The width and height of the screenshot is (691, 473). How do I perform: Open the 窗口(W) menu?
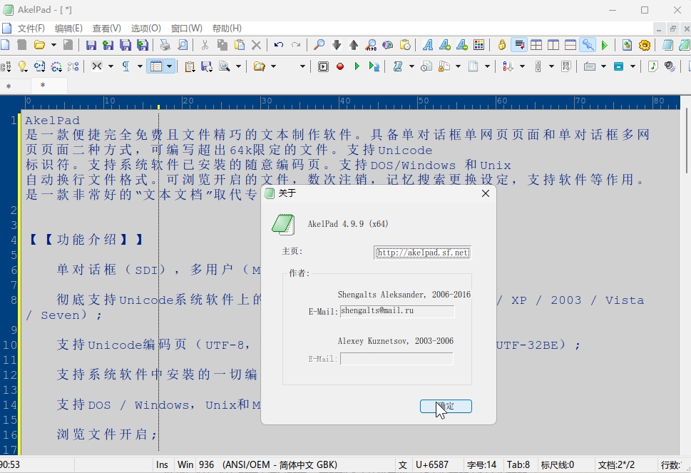187,29
